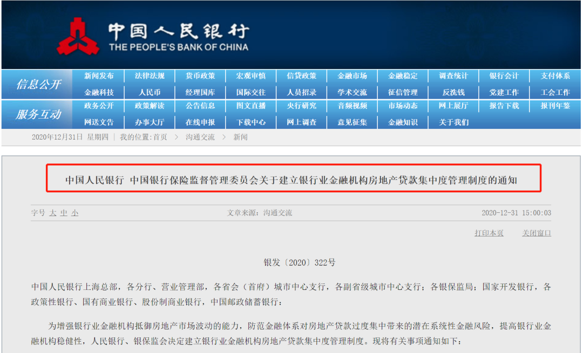The image size is (583, 353).
Task: Open 关于我们 menu item
Action: click(x=453, y=122)
